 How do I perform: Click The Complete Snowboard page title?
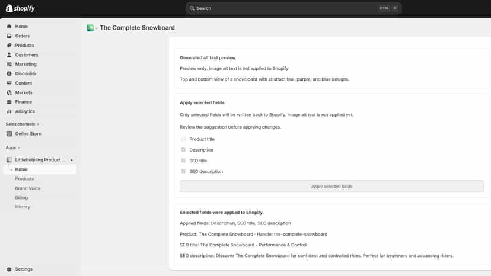[x=137, y=28]
